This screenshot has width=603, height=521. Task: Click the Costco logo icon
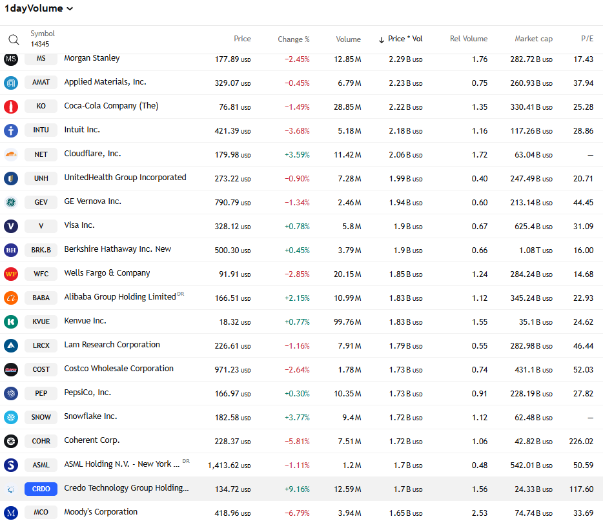[11, 369]
